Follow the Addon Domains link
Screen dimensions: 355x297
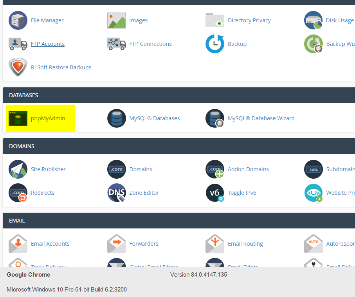point(248,169)
